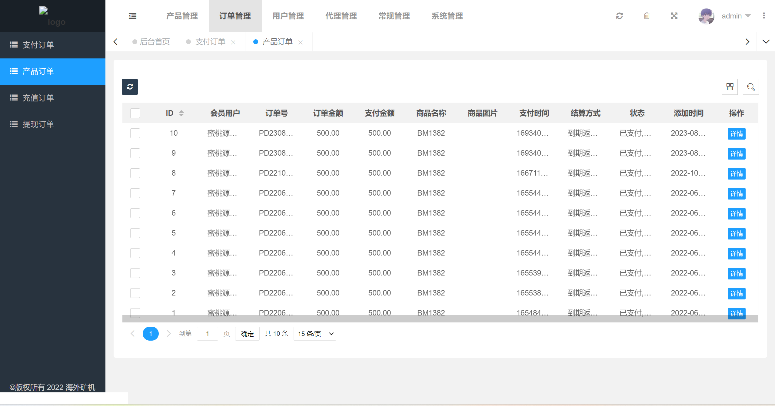
Task: Tick the checkbox for row ID 4
Action: 135,253
